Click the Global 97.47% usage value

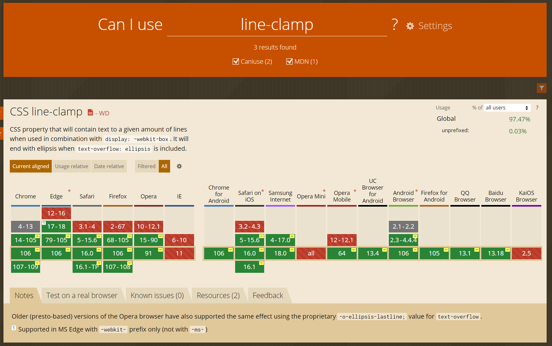pyautogui.click(x=519, y=119)
